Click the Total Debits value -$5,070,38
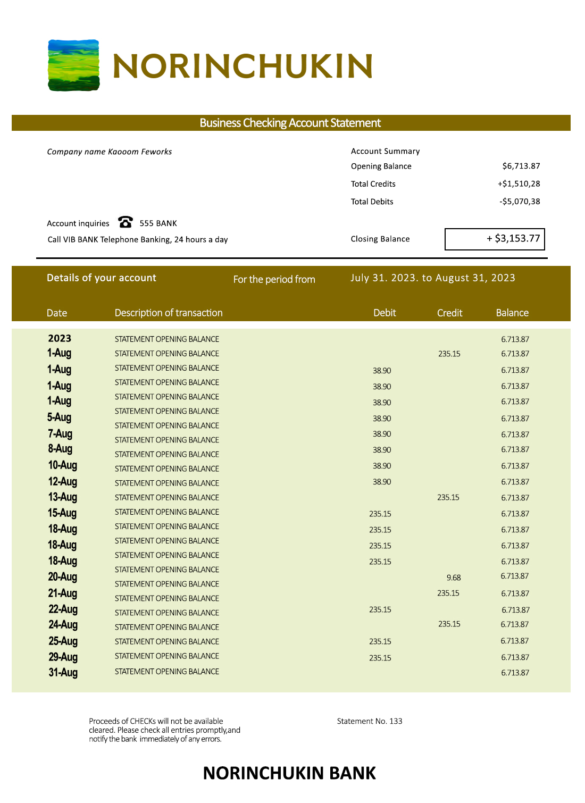The width and height of the screenshot is (585, 803). (520, 202)
